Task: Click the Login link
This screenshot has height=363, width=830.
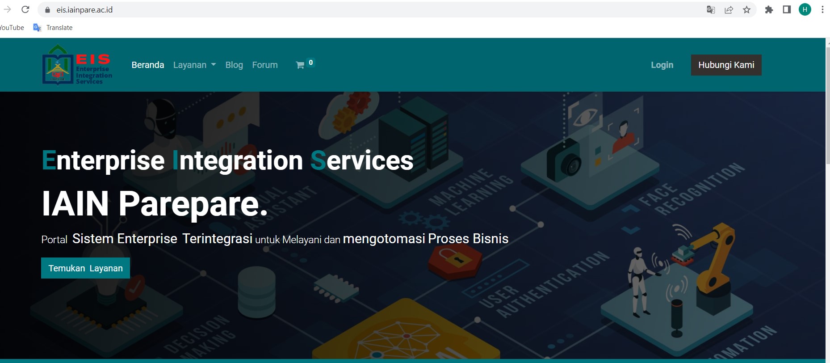Action: [x=662, y=65]
